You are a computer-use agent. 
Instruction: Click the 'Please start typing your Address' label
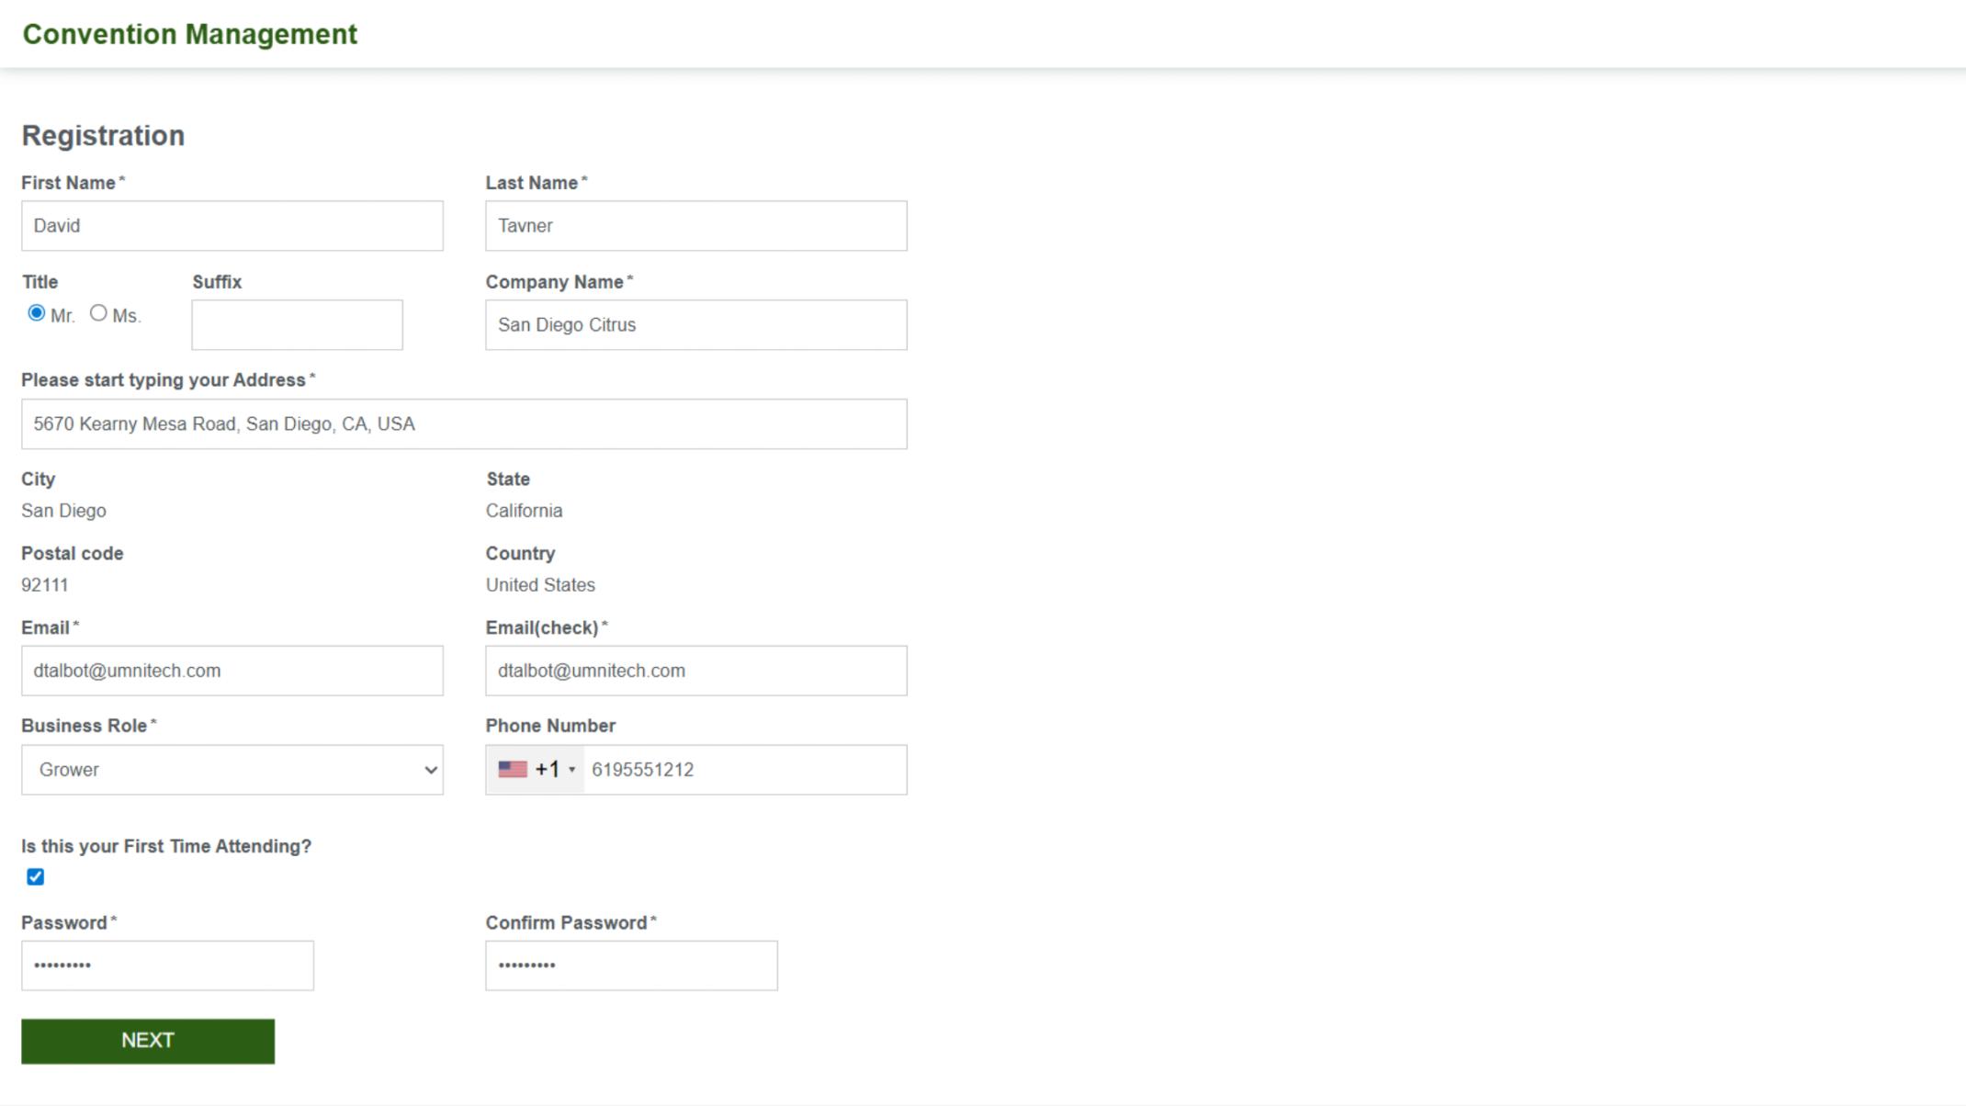[164, 380]
